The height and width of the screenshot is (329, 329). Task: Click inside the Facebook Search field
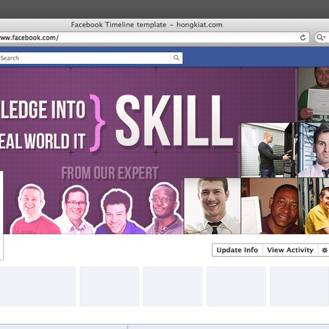pos(85,58)
